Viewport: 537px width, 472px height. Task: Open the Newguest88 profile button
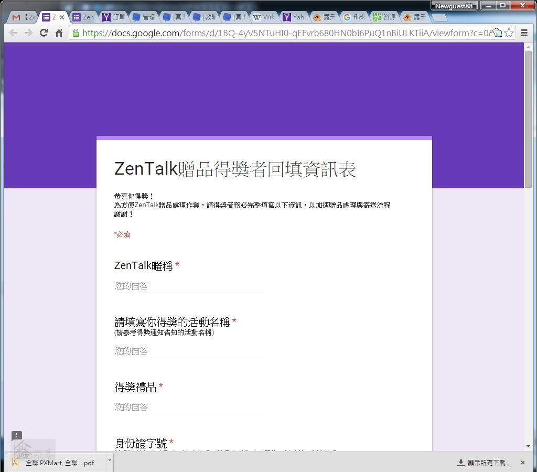[x=454, y=6]
